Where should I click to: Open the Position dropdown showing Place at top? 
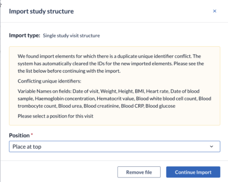[x=114, y=147]
